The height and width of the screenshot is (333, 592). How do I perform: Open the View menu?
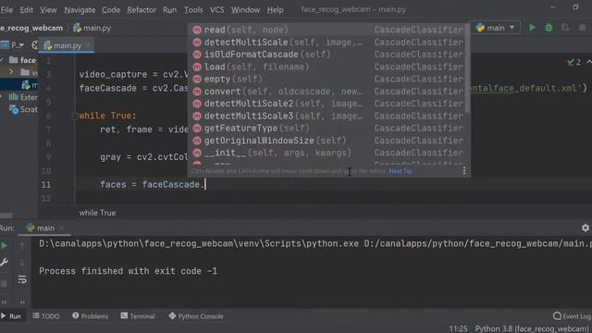(48, 10)
